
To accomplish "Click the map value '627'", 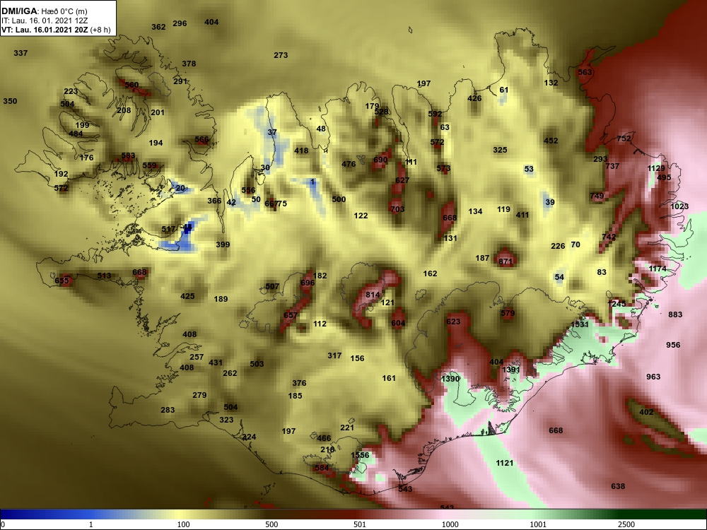I will [x=402, y=180].
